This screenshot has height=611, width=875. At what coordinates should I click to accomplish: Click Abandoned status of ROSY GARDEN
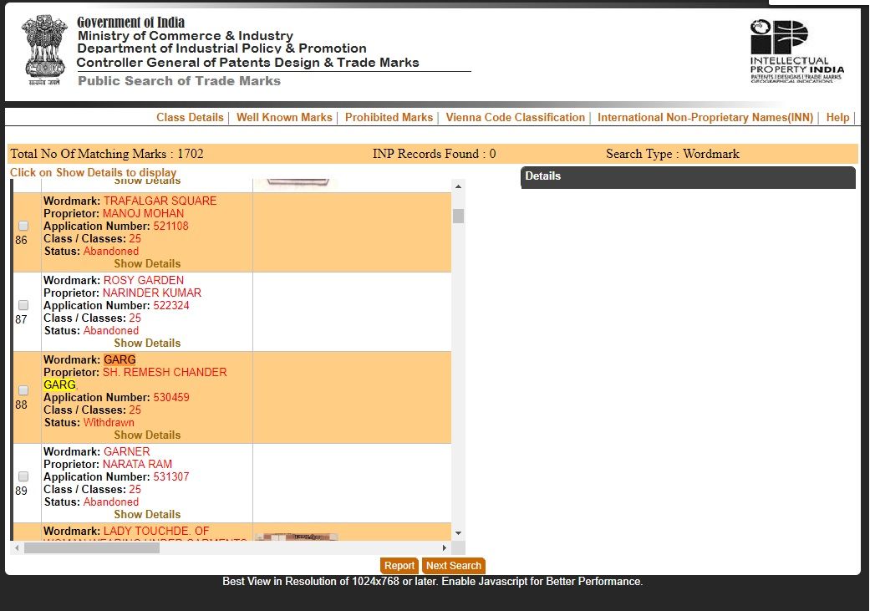[111, 330]
